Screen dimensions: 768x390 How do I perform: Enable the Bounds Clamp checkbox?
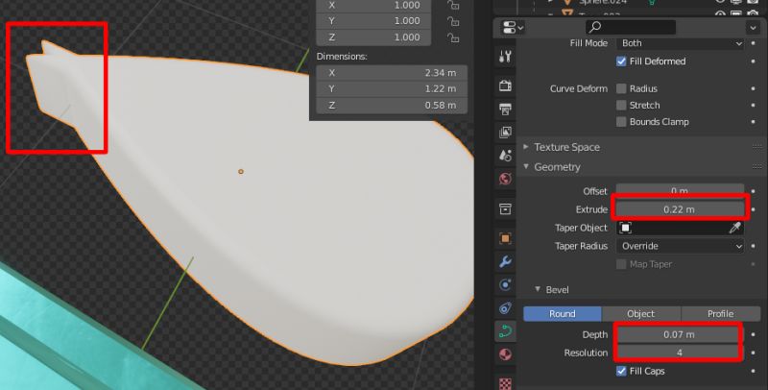[621, 121]
